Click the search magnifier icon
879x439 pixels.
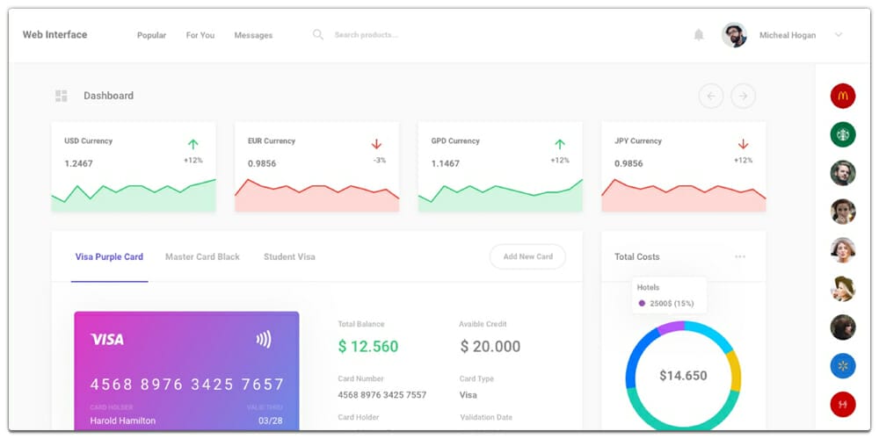click(x=318, y=35)
